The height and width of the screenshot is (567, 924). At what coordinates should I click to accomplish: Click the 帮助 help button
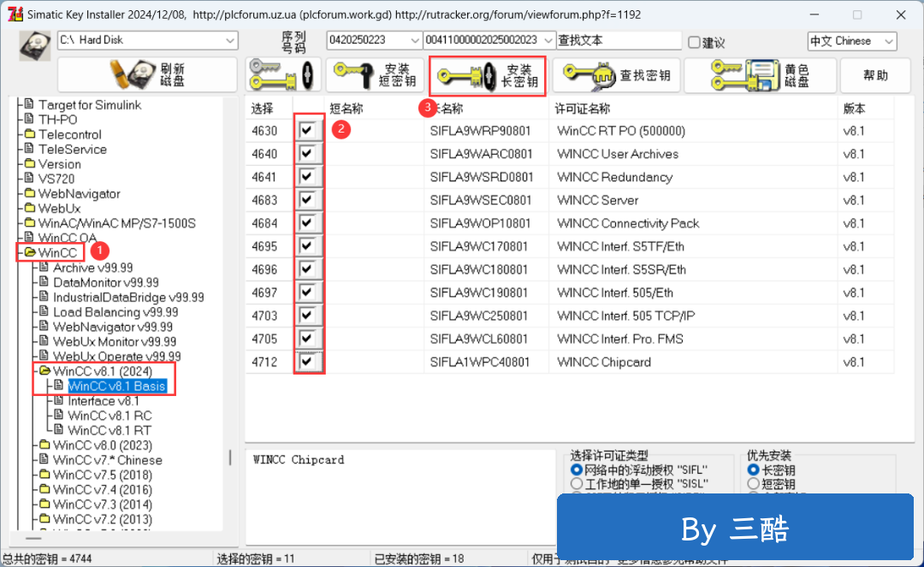876,74
